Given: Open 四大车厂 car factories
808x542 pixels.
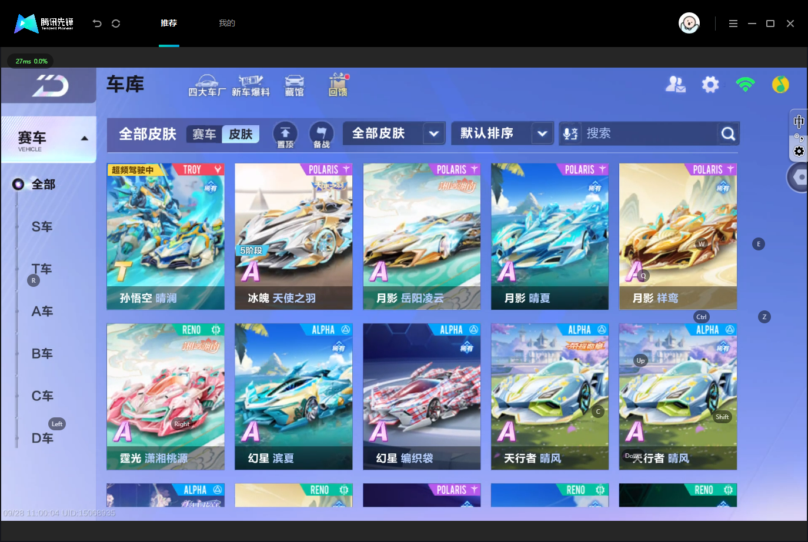Looking at the screenshot, I should click(x=206, y=86).
